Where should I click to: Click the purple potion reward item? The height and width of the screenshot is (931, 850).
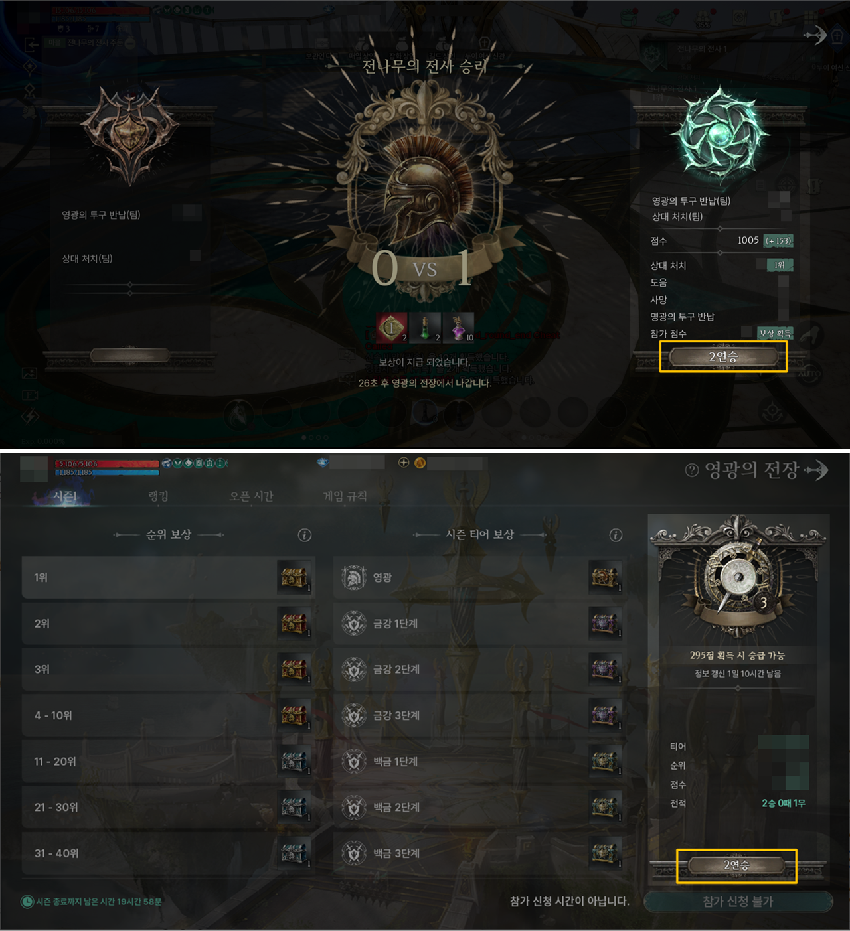[459, 328]
